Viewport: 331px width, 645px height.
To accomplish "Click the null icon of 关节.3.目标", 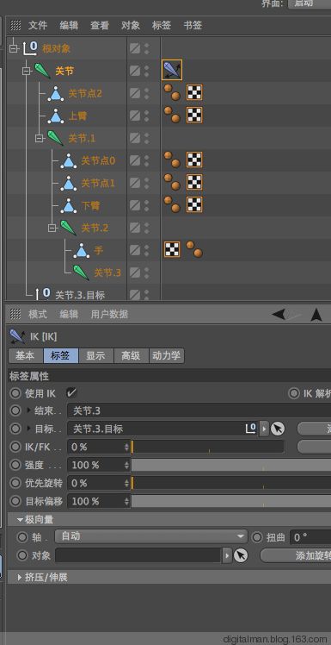I will [43, 294].
